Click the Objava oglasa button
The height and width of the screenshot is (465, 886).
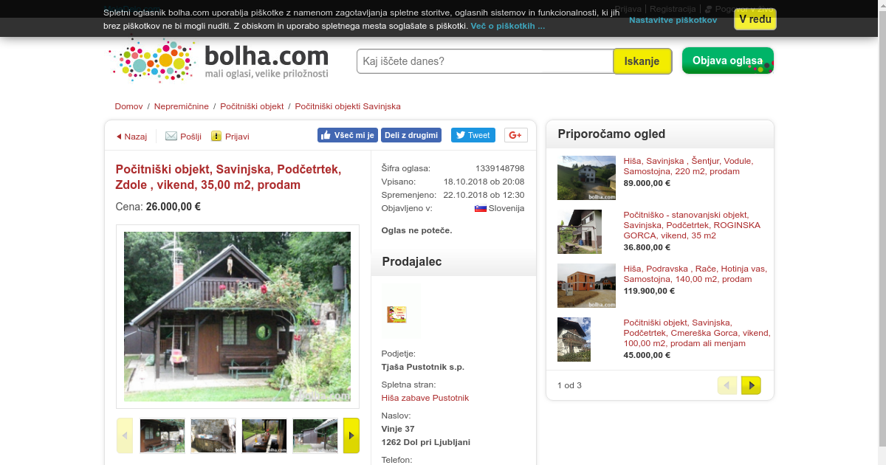click(728, 61)
